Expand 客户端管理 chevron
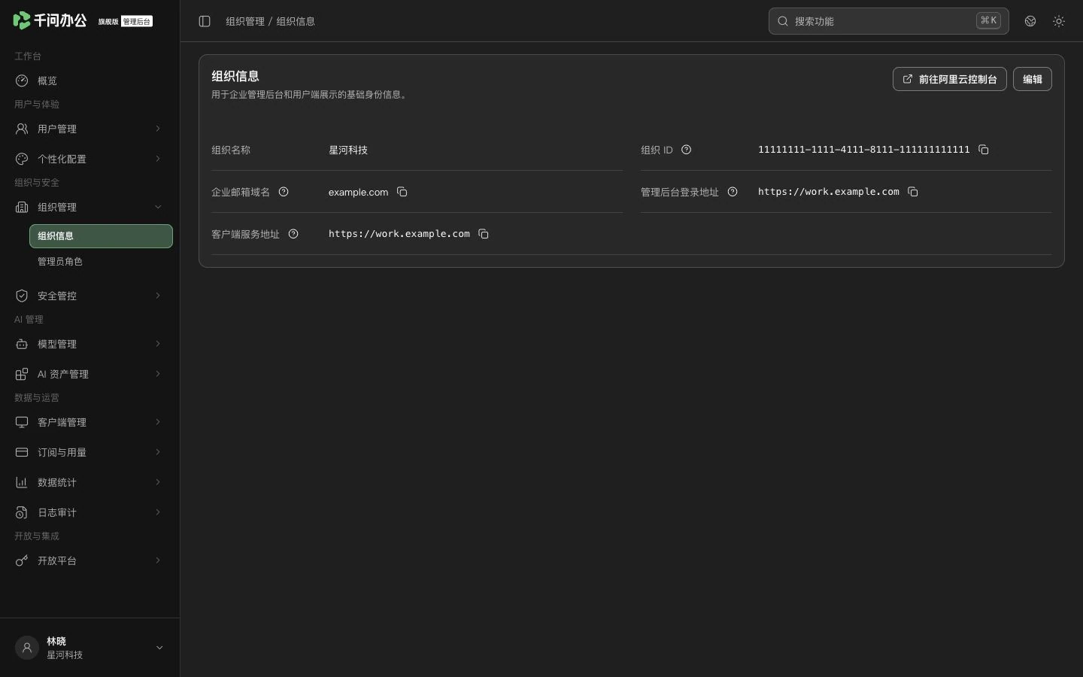The height and width of the screenshot is (677, 1083). (158, 422)
